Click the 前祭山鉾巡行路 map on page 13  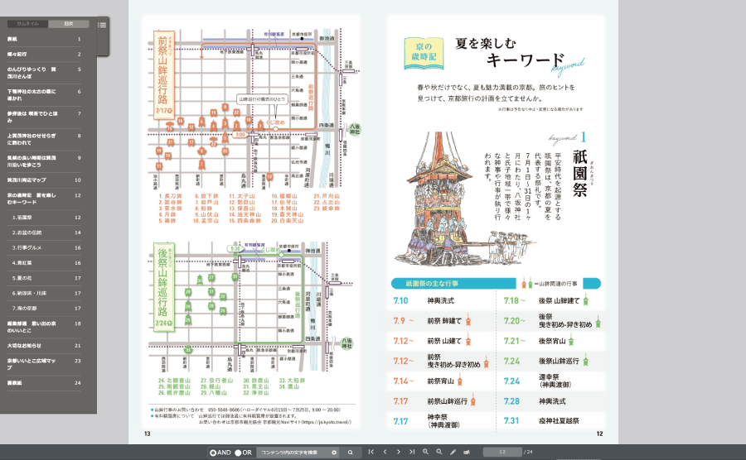[254, 108]
